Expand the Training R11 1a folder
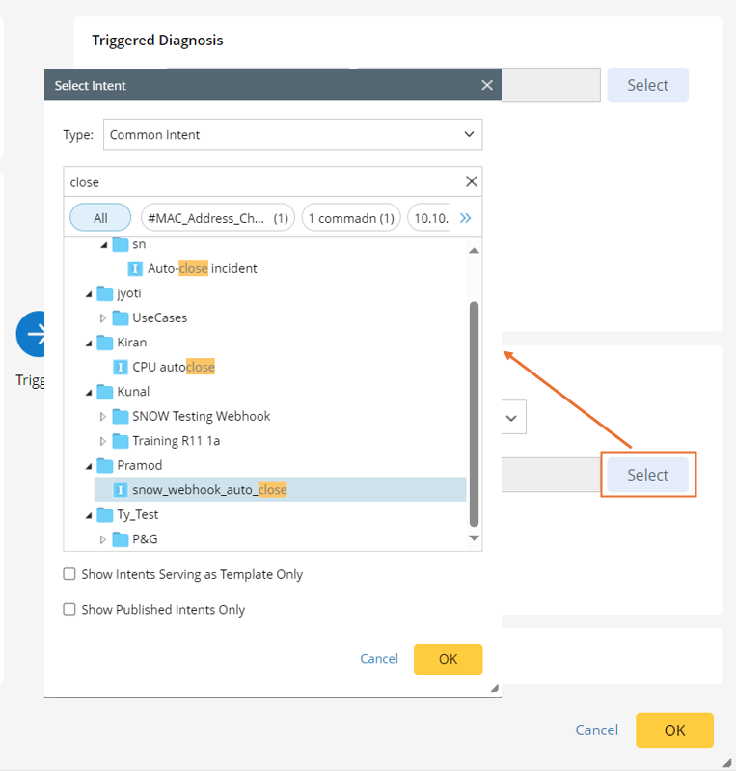This screenshot has width=736, height=771. pyautogui.click(x=103, y=441)
